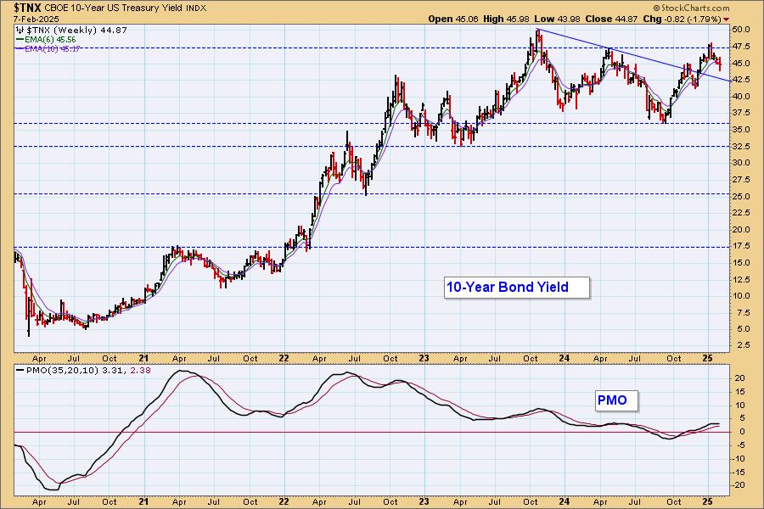Screen dimensions: 764x509
Task: Click the -20 label on PMO axis
Action: pyautogui.click(x=739, y=485)
